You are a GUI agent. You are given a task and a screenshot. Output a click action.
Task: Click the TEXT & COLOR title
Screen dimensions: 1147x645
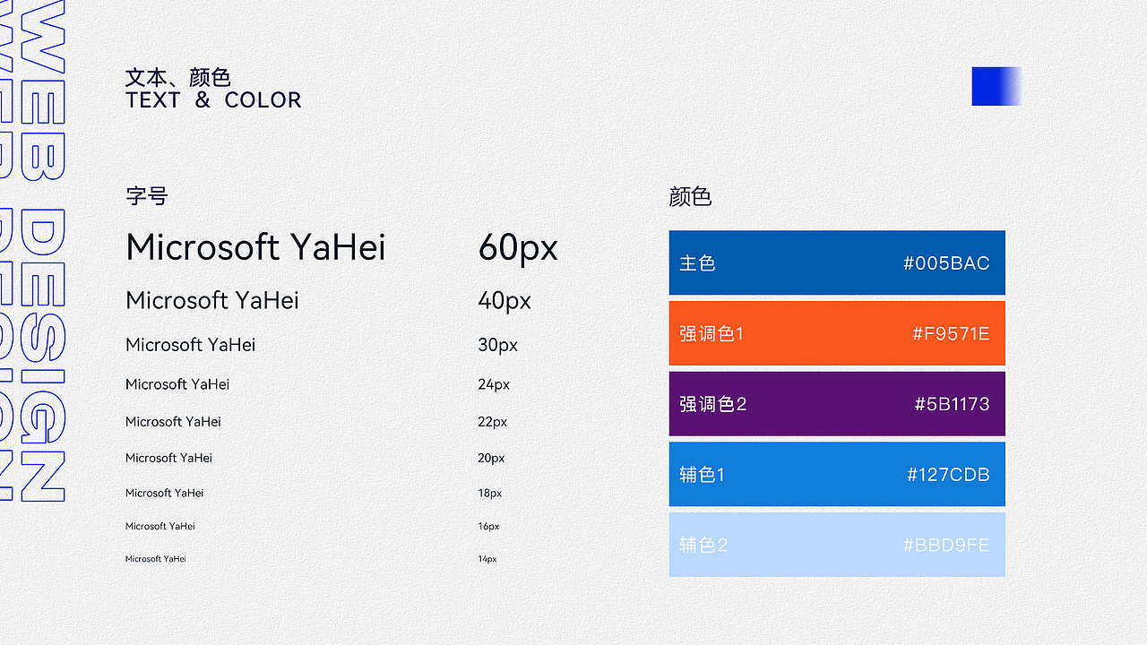coord(213,100)
